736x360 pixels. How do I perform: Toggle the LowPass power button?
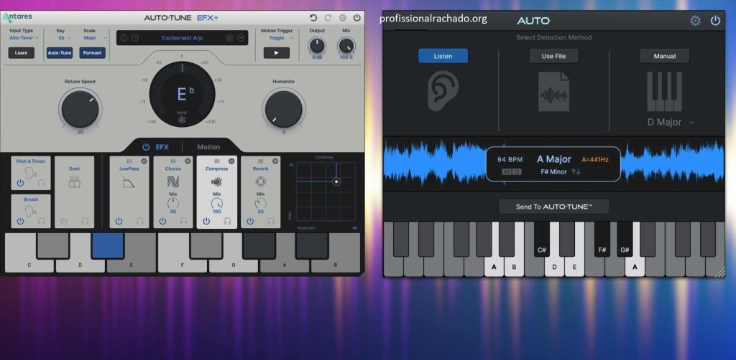tap(119, 221)
